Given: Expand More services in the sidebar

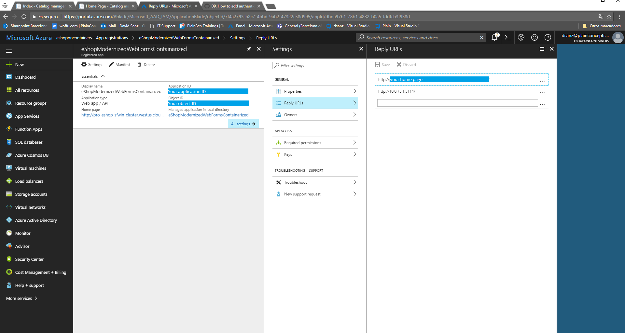Looking at the screenshot, I should click(21, 298).
